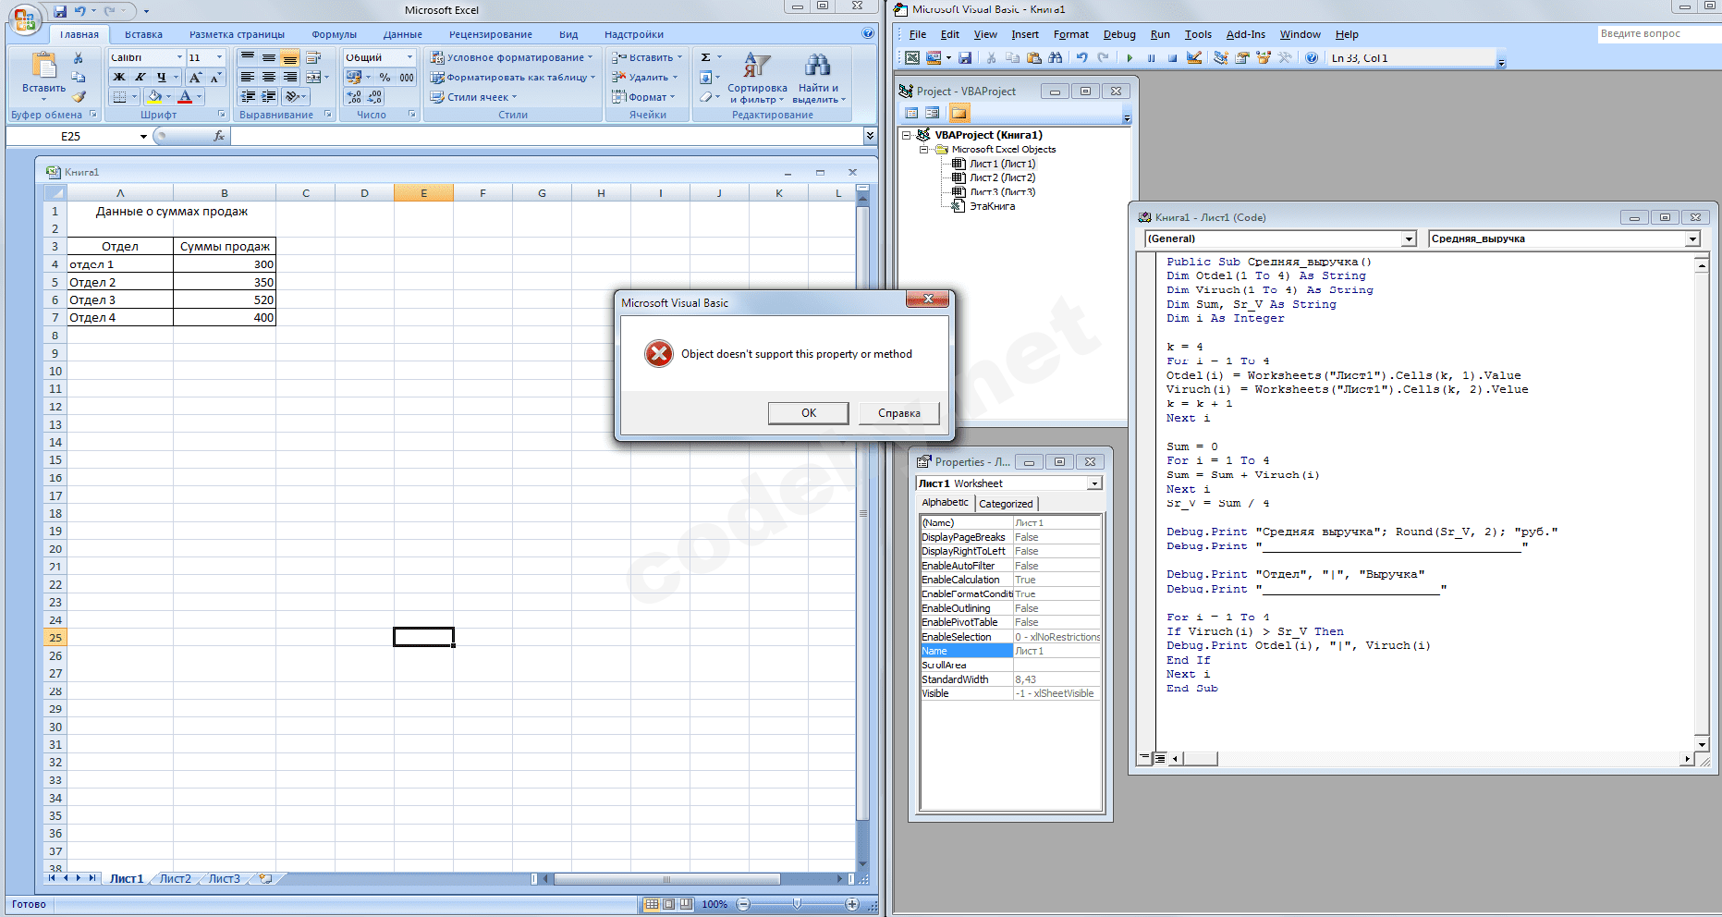Open the procedure dropdown showing Средняя_выручка
Image resolution: width=1722 pixels, height=917 pixels.
click(x=1692, y=239)
